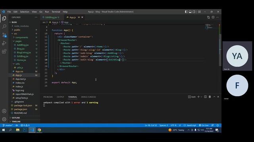Kill the terminal with trash icon
This screenshot has width=254, height=142.
(x=210, y=97)
